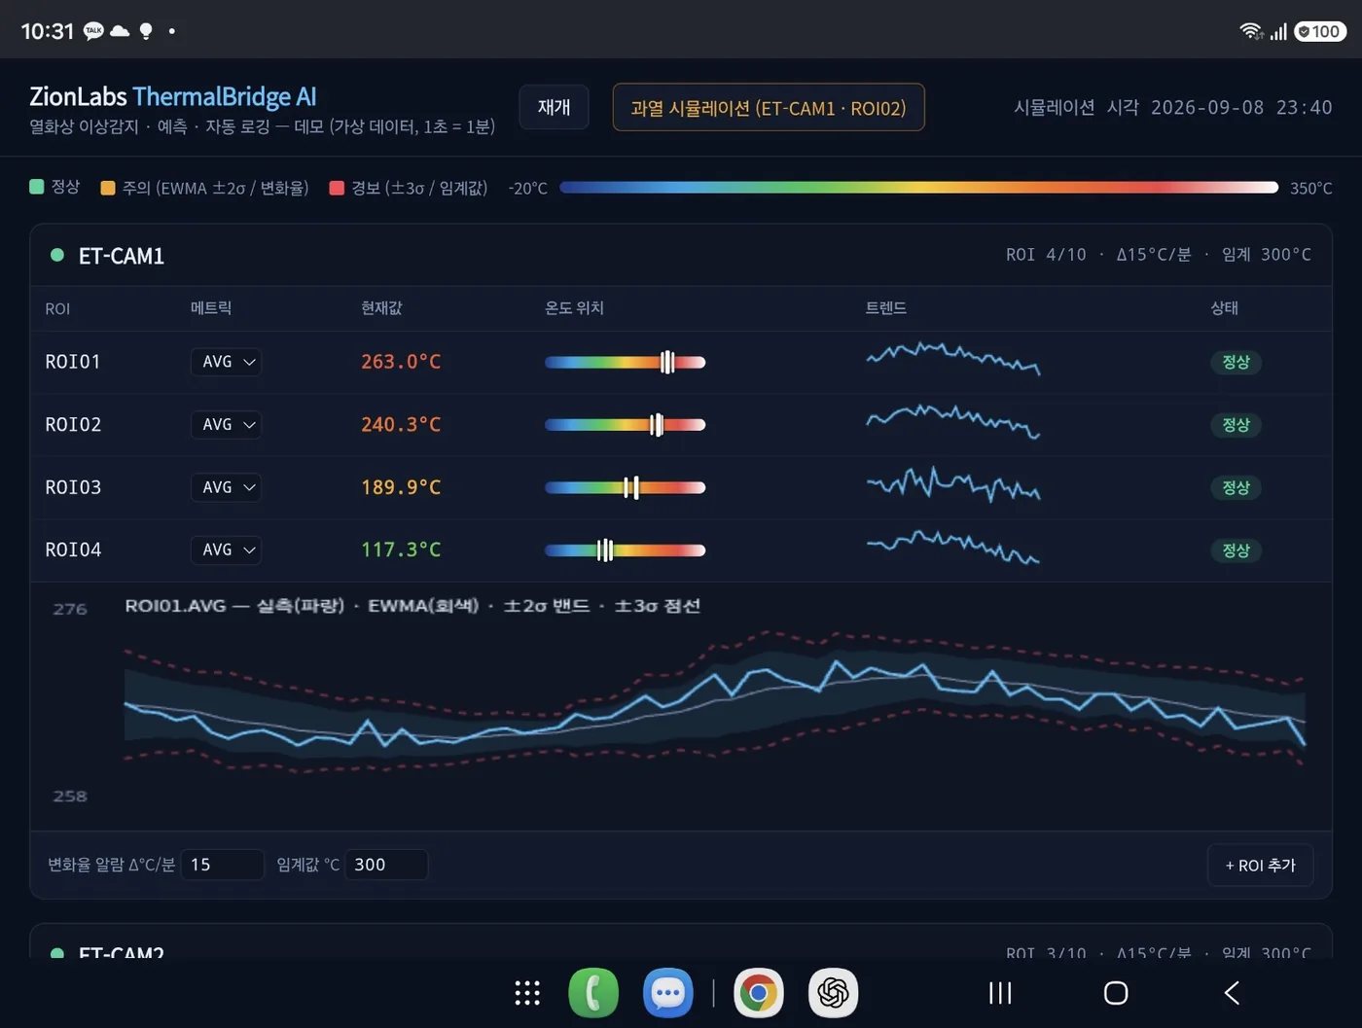Screen dimensions: 1362x1028
Task: Open the app drawer grid icon
Action: pos(527,993)
